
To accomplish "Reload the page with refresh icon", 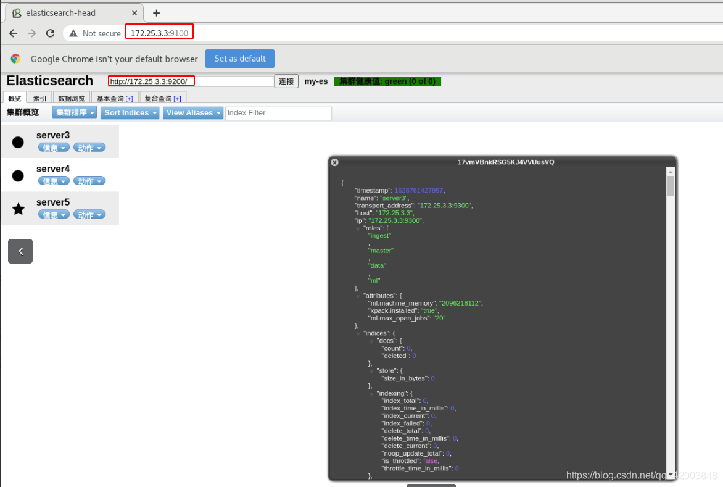I will click(x=50, y=33).
